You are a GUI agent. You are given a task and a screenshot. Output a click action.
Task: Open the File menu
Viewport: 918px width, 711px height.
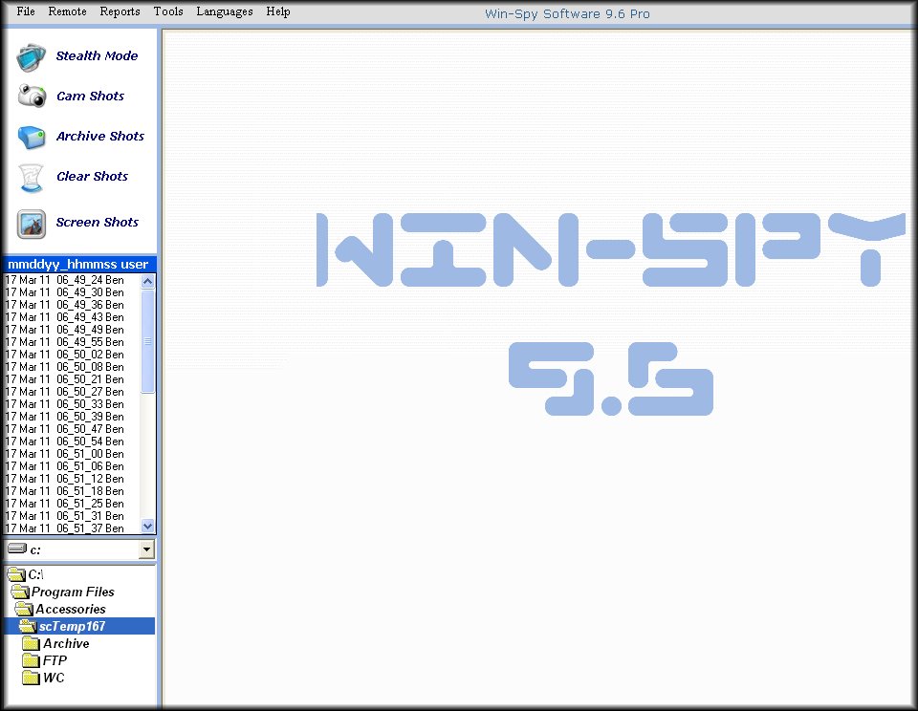[26, 11]
